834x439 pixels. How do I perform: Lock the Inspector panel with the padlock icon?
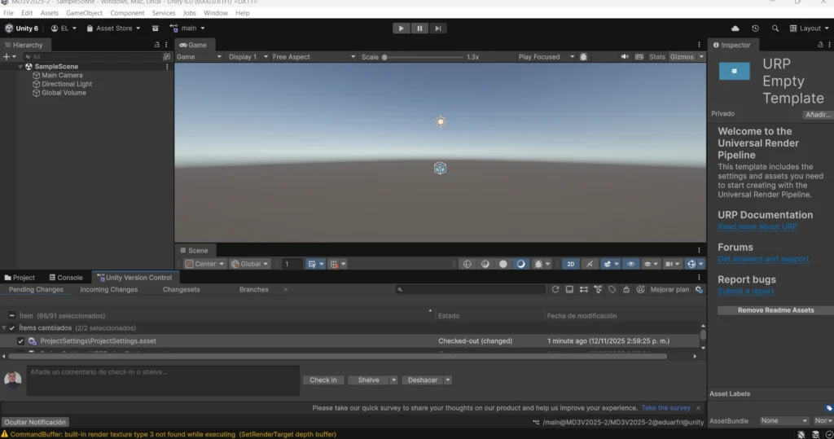[x=820, y=45]
